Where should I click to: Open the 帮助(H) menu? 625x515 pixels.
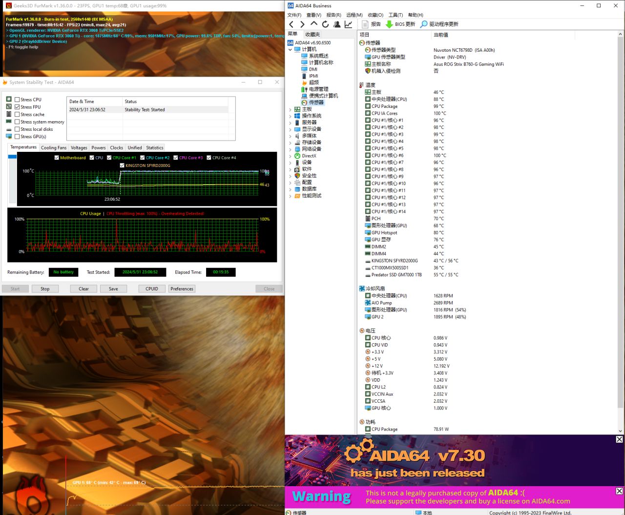[x=416, y=15]
